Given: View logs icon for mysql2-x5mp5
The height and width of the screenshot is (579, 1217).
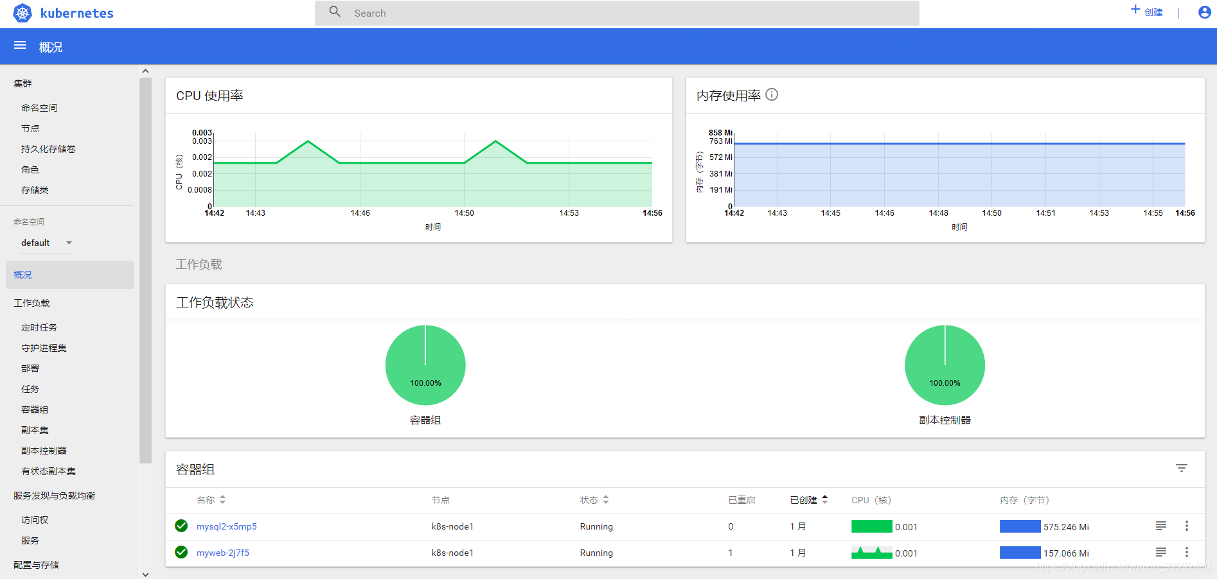Looking at the screenshot, I should [1161, 526].
